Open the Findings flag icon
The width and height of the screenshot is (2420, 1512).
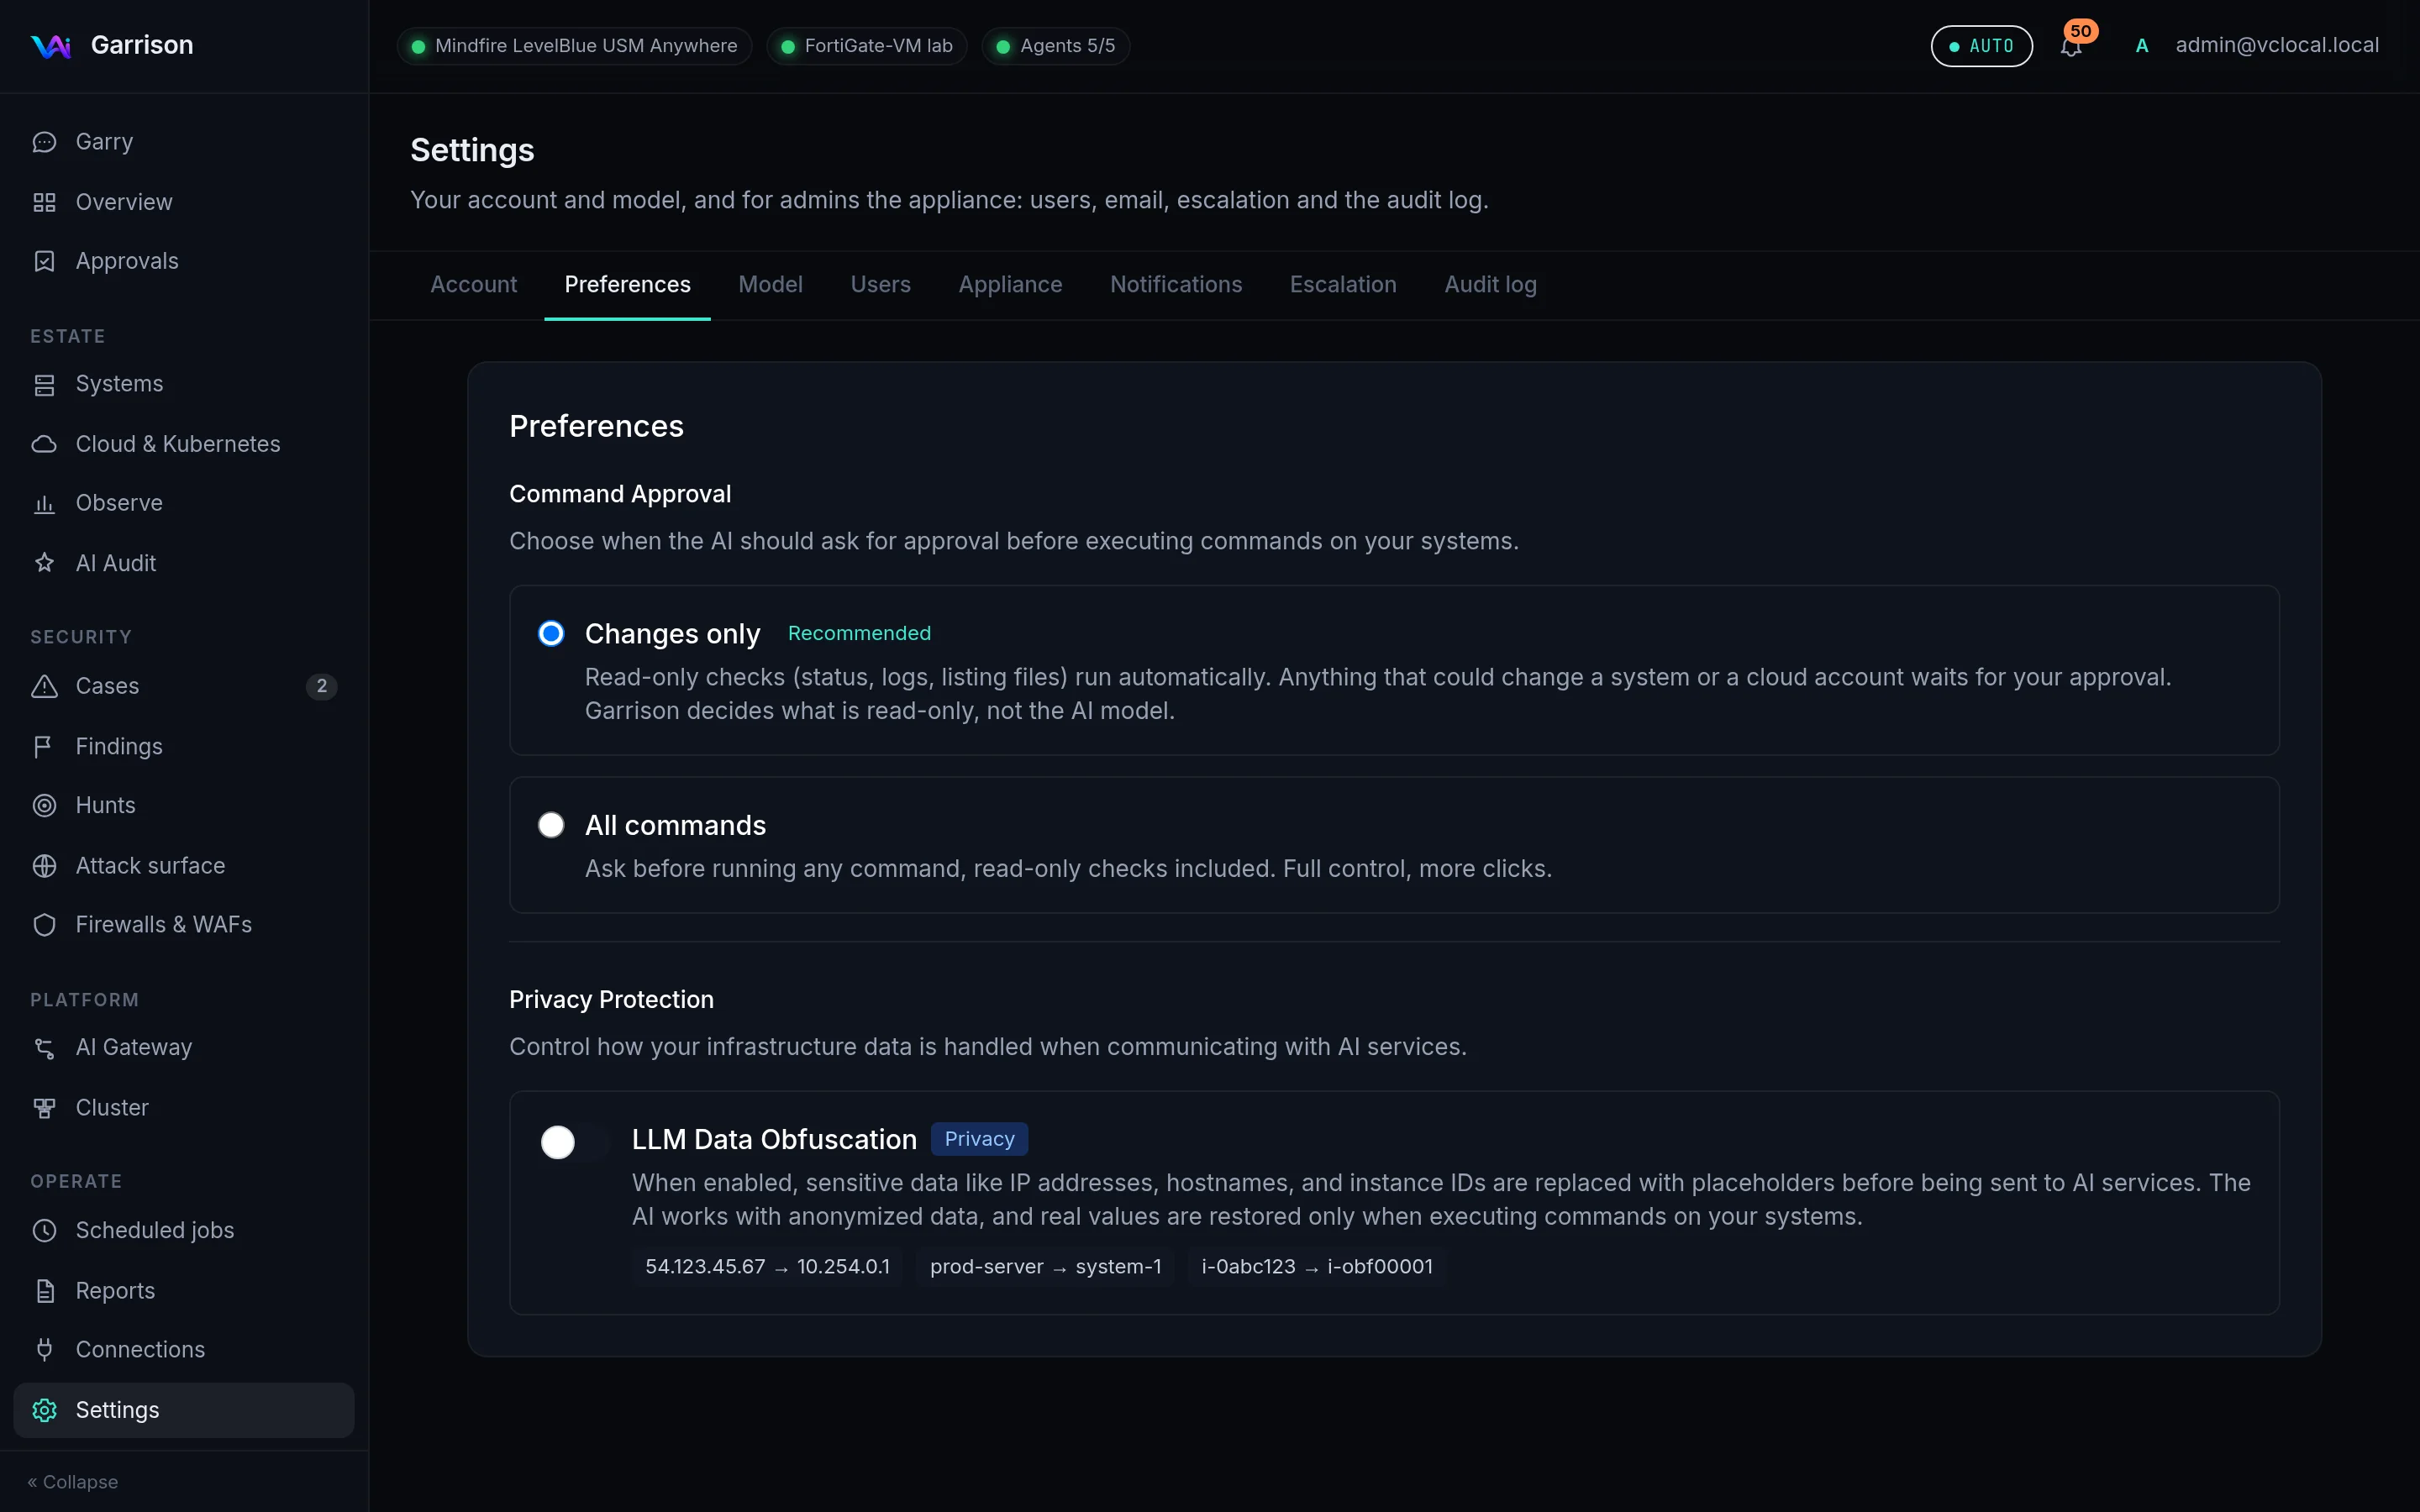coord(44,746)
